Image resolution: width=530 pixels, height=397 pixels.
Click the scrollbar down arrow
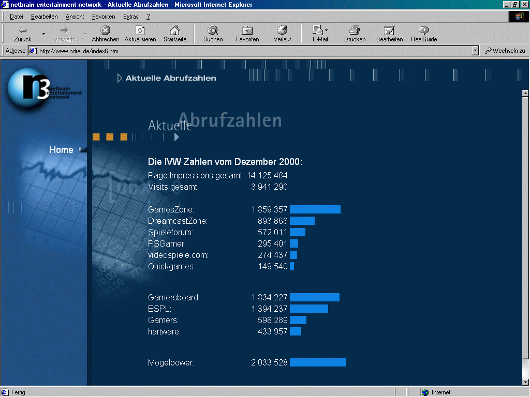tap(525, 381)
